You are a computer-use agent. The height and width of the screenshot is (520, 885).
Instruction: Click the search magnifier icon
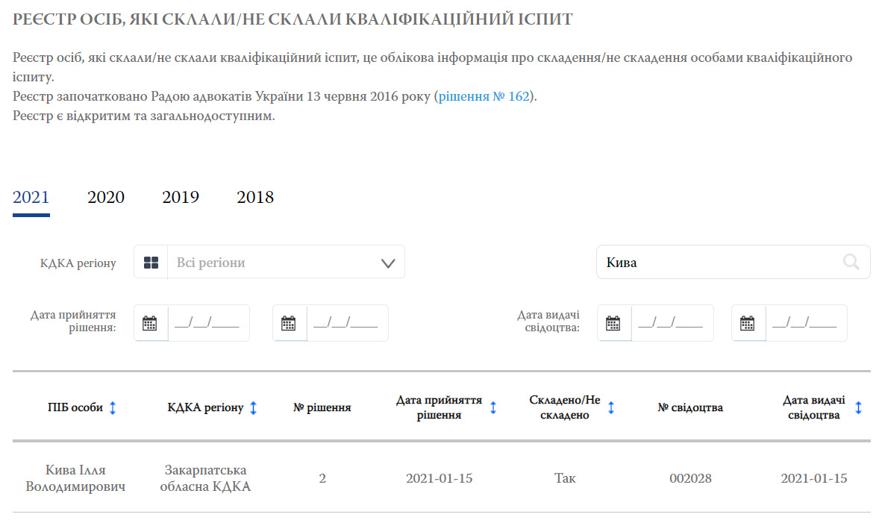(851, 262)
